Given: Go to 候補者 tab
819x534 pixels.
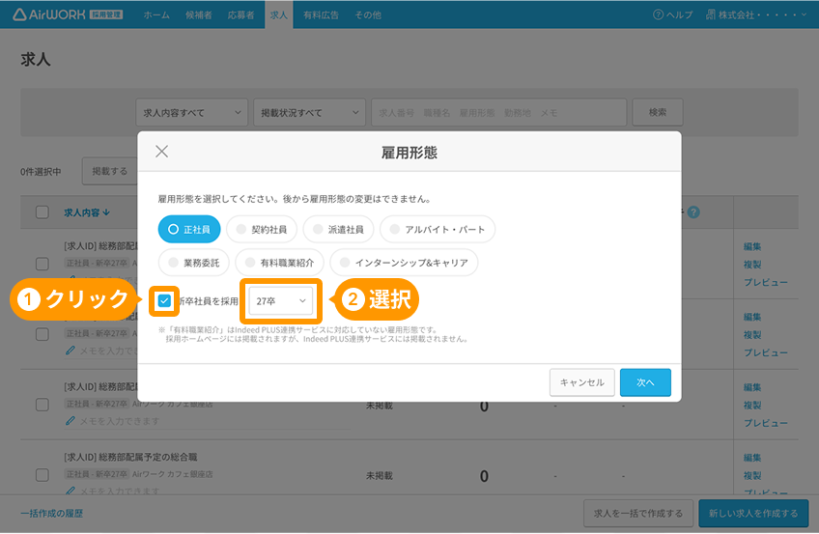Looking at the screenshot, I should [199, 14].
